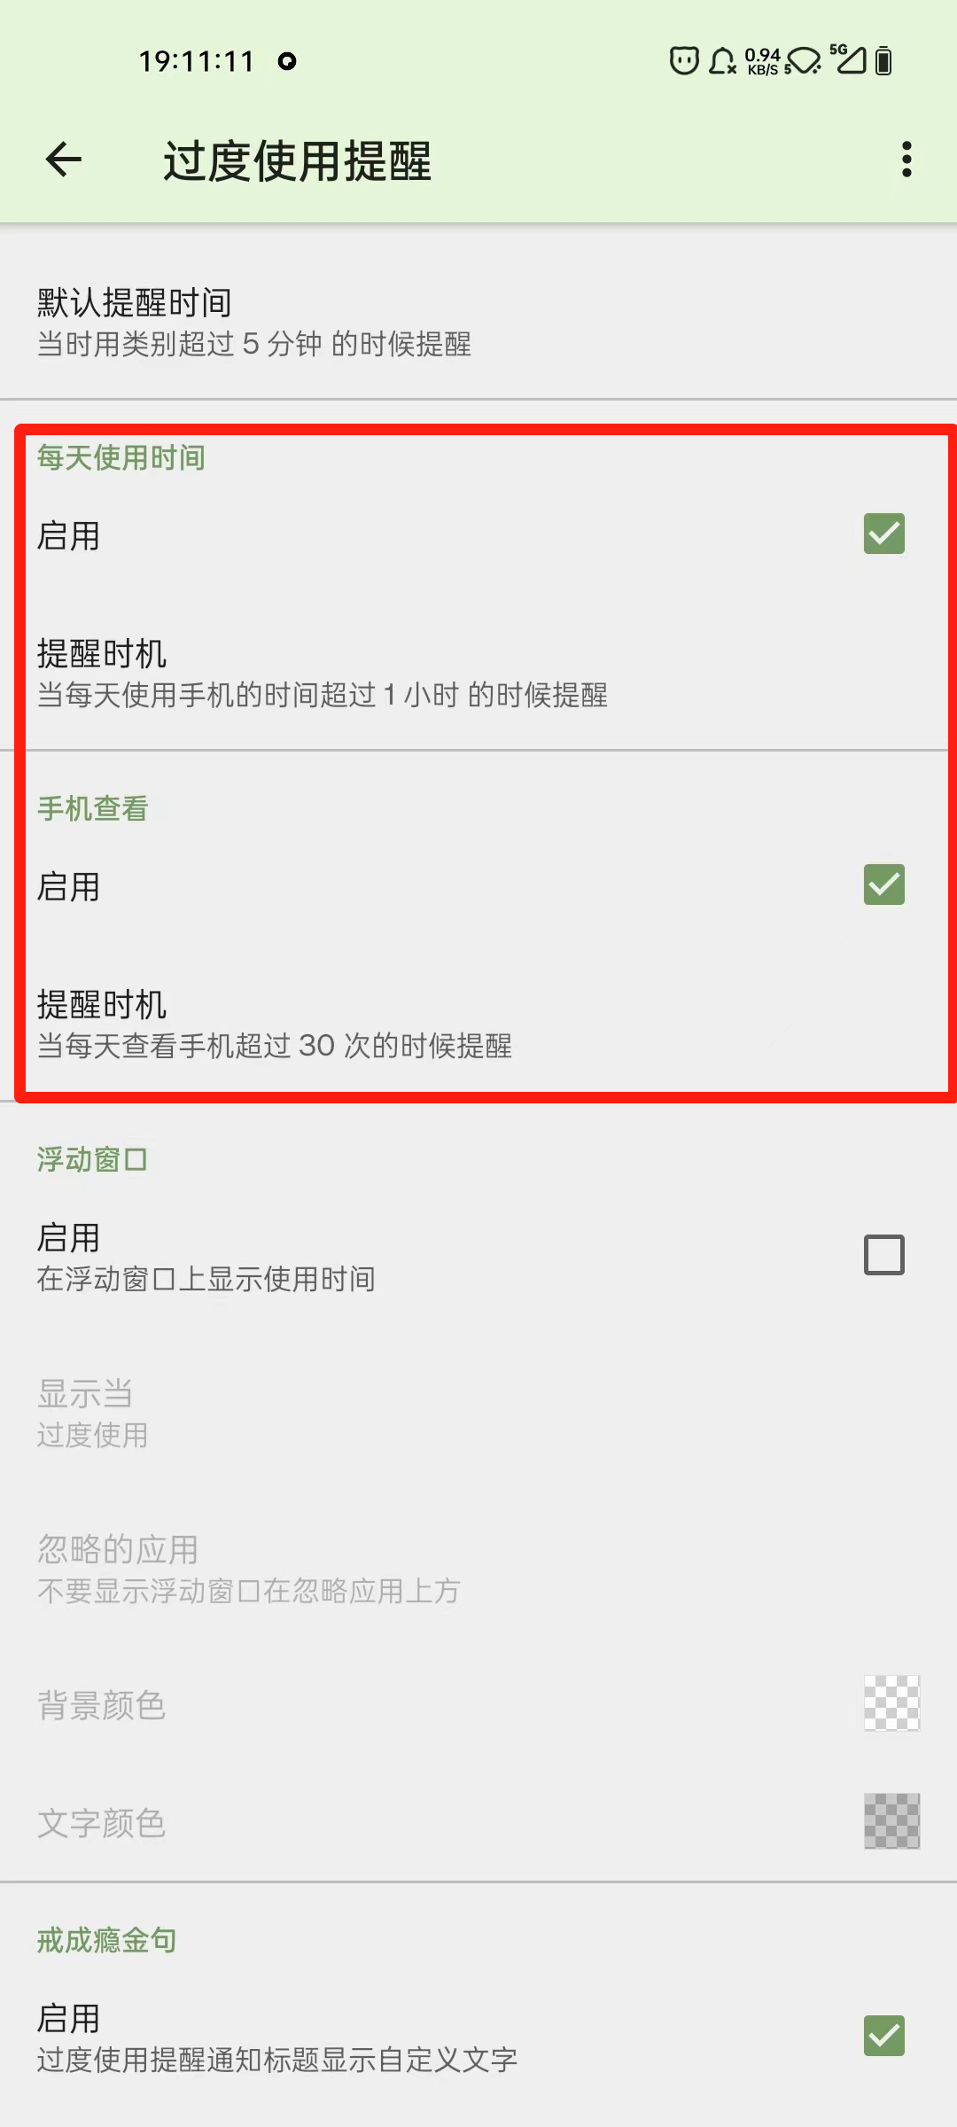This screenshot has height=2127, width=957.
Task: Pick the 背景颜色 swatch
Action: 891,1702
